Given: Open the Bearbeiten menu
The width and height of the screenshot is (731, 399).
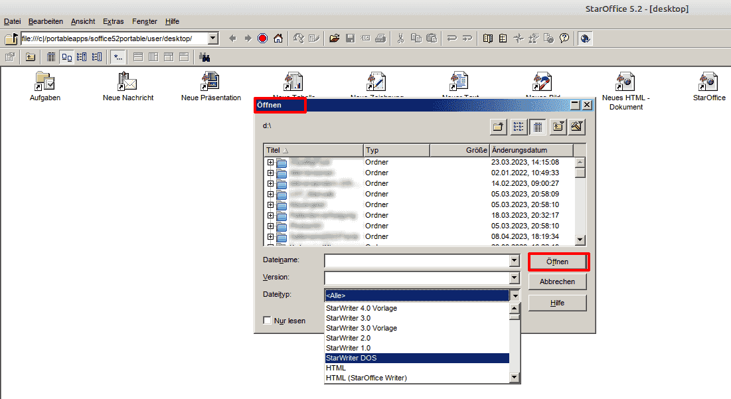Looking at the screenshot, I should pos(46,21).
